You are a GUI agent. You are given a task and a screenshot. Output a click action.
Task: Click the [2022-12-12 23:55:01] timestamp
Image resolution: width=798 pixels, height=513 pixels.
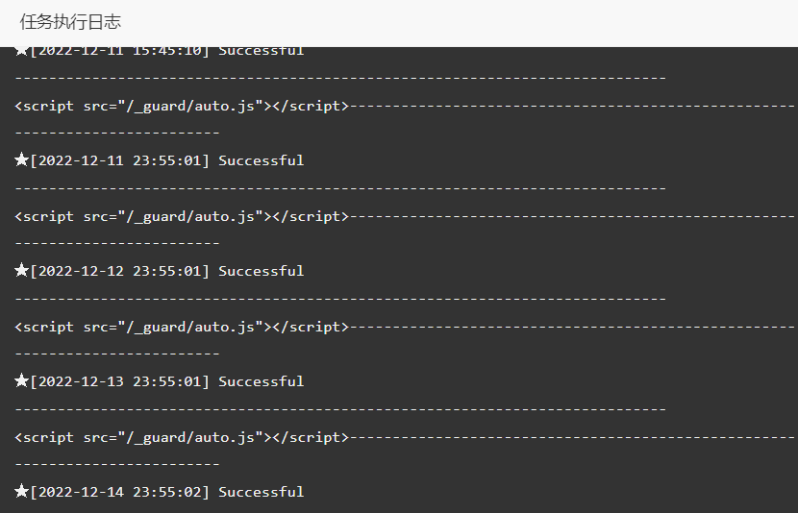tap(119, 271)
